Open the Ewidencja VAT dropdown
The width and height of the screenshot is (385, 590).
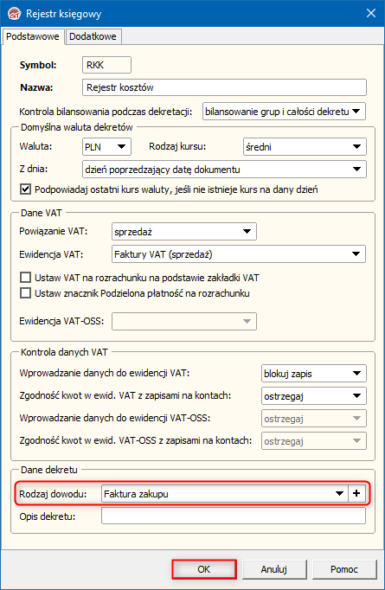click(x=239, y=254)
